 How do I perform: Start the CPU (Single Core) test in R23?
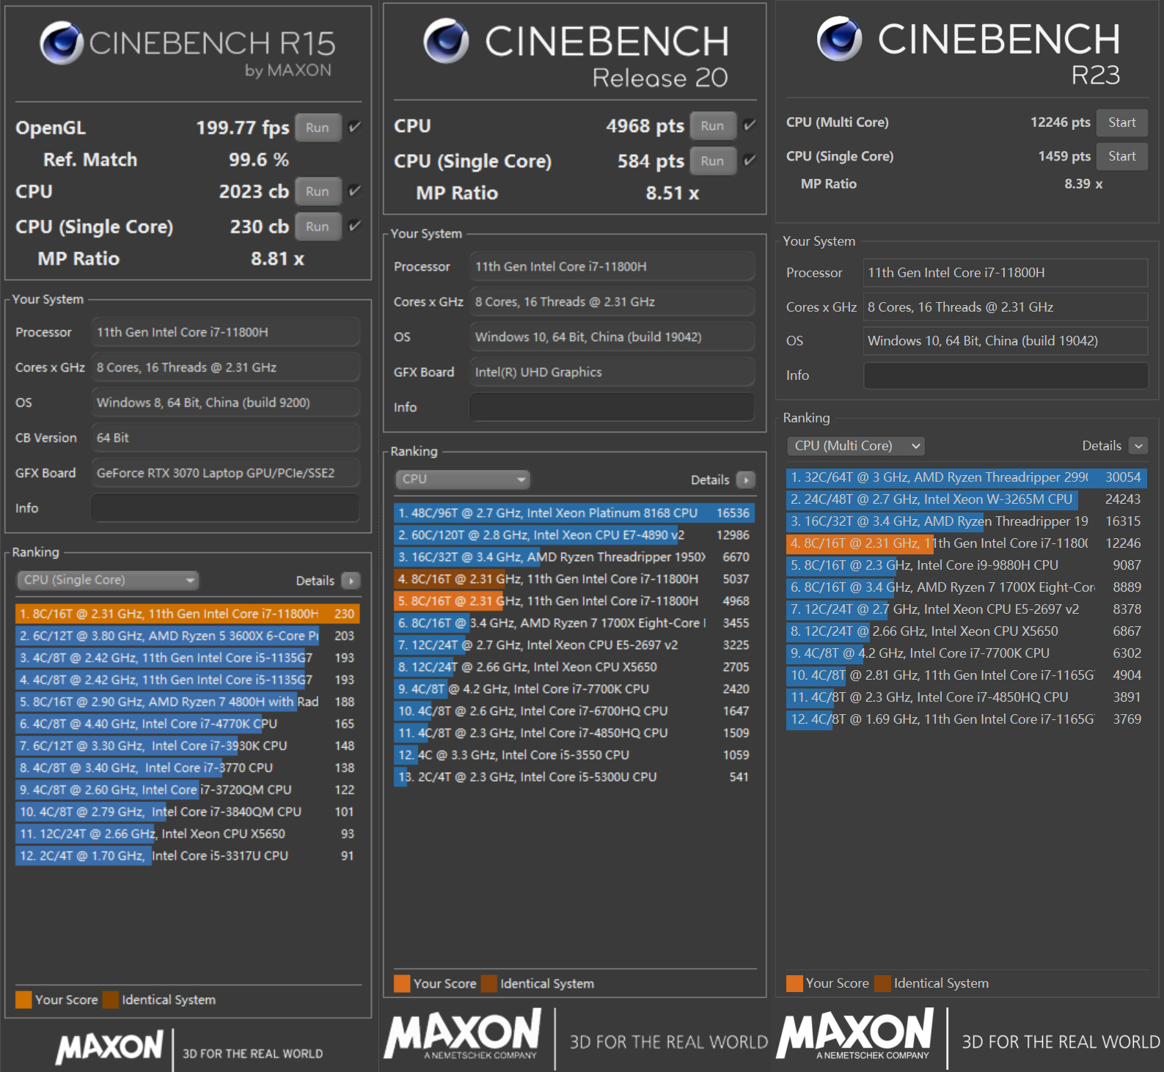1122,156
